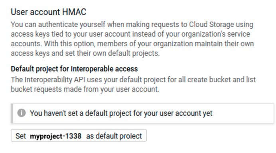
Task: Click the User account HMAC heading
Action: pyautogui.click(x=49, y=12)
